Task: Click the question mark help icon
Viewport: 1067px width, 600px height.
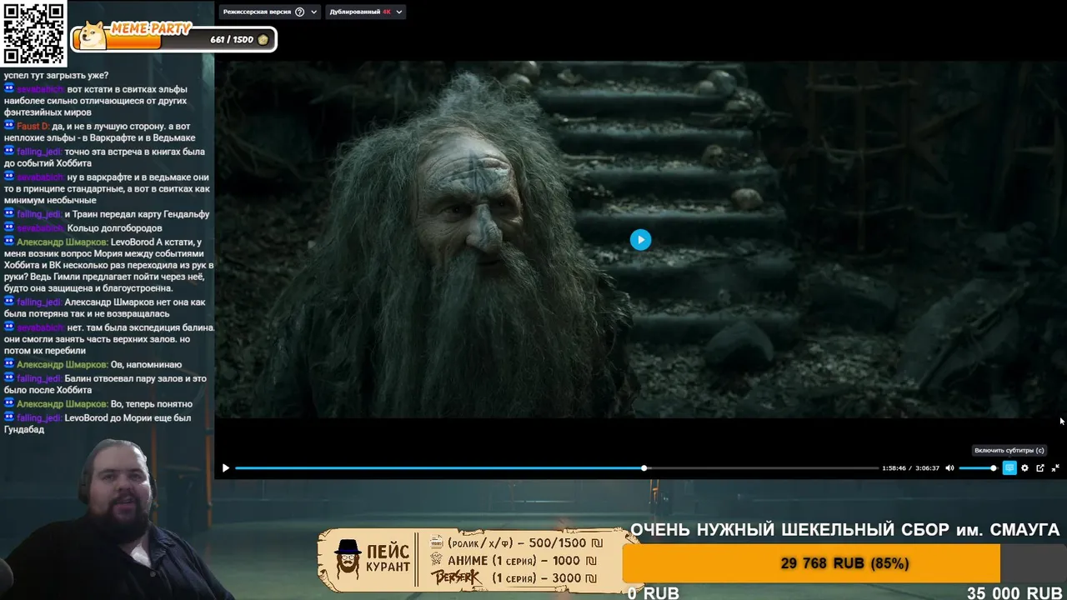Action: tap(300, 12)
